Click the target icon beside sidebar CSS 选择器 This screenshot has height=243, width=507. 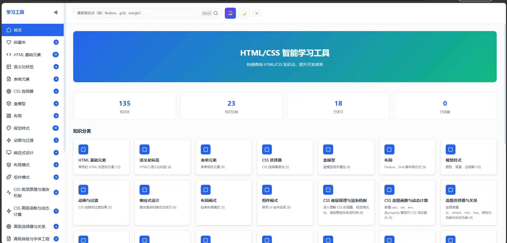[x=9, y=91]
